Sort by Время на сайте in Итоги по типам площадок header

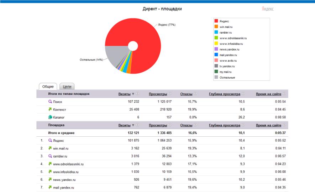(269, 94)
